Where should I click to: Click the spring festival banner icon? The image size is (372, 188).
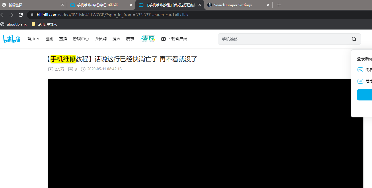(148, 39)
